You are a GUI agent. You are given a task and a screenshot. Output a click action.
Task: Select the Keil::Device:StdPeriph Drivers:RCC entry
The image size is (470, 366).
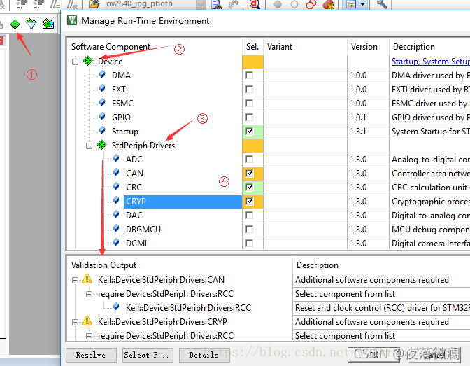coord(188,308)
